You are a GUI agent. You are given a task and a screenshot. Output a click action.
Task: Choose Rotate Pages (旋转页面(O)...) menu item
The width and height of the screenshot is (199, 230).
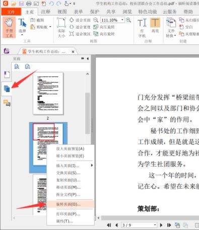(x=70, y=204)
